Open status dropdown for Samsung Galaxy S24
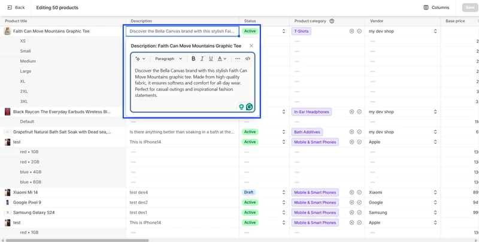This screenshot has width=479, height=242. tap(283, 213)
